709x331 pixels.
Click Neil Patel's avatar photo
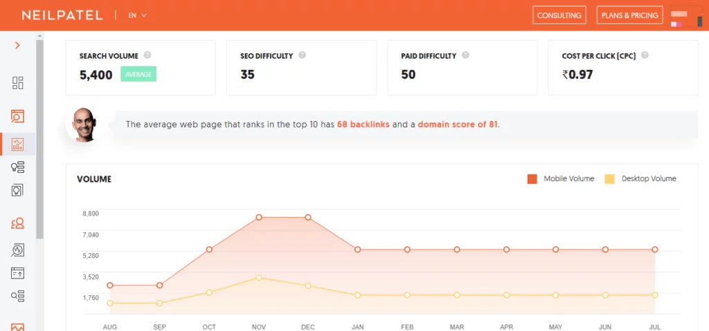coord(83,124)
